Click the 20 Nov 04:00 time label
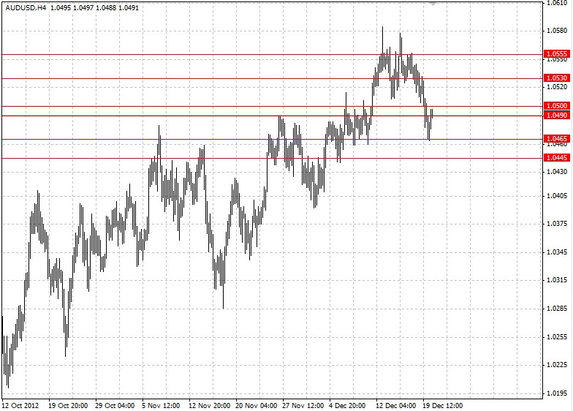Viewport: 573px width, 411px height. (256, 405)
